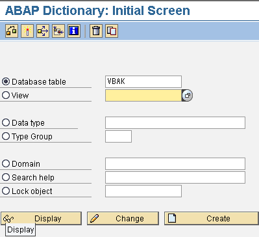The width and height of the screenshot is (259, 237).
Task: Click the Display button with glasses icon
Action: (x=41, y=218)
